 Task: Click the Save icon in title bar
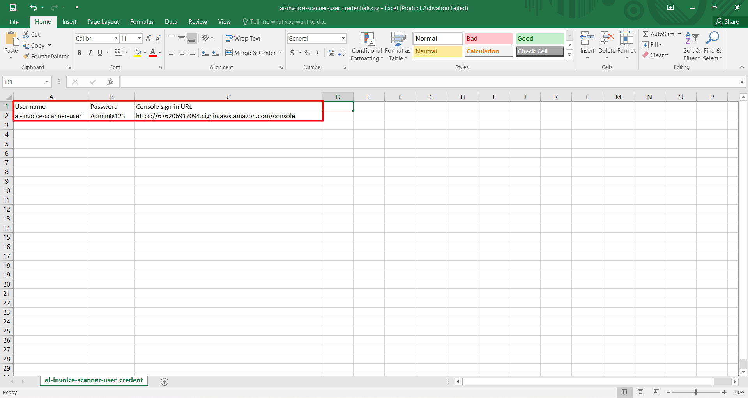click(x=13, y=7)
